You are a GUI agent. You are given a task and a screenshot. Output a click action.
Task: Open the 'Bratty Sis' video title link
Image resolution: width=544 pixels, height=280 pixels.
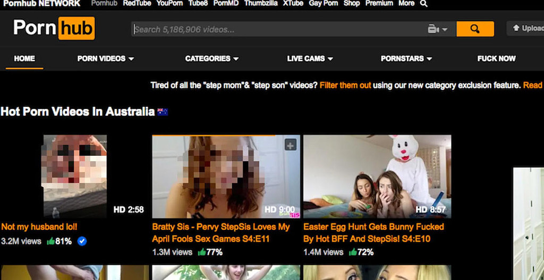click(x=221, y=233)
